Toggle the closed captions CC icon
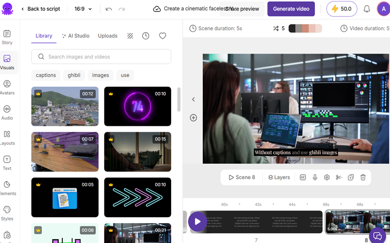Screen dimensions: 390x243 pyautogui.click(x=303, y=177)
